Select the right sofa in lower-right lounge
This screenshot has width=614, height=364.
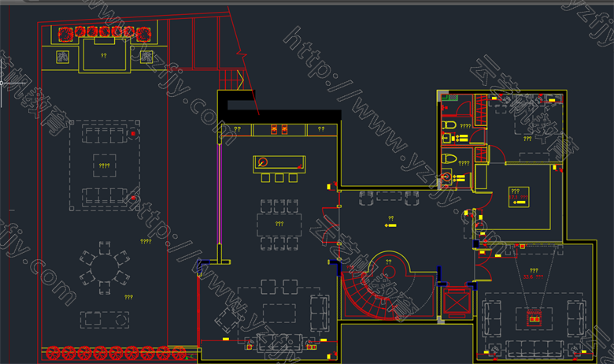[x=575, y=318]
